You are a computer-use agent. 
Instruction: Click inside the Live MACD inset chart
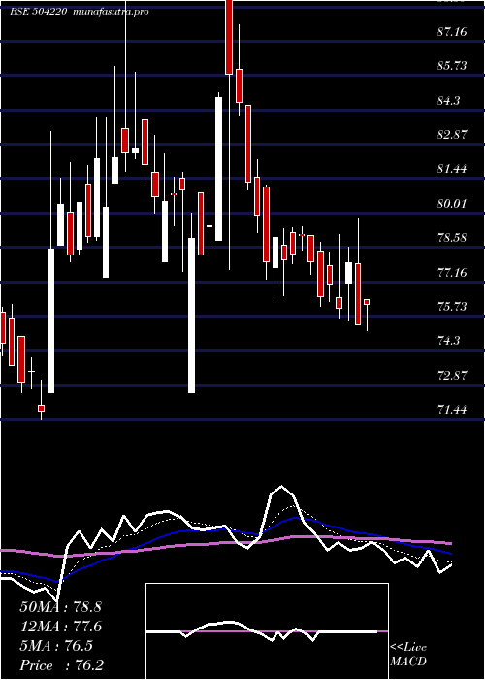coord(267,631)
